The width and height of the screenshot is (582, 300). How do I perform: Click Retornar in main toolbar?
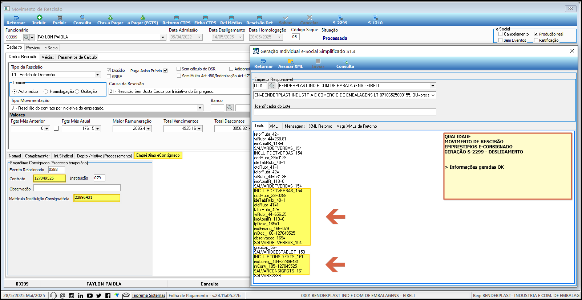pos(16,20)
